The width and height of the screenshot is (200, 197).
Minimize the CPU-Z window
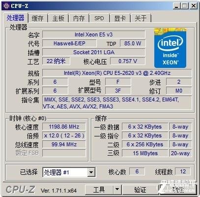tap(176, 6)
